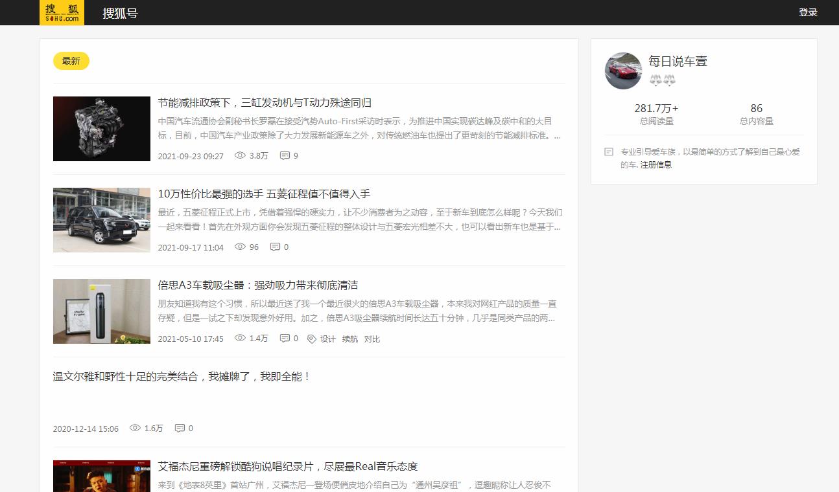Click comment icon of 2021-05-10 article
The image size is (839, 492).
[285, 338]
